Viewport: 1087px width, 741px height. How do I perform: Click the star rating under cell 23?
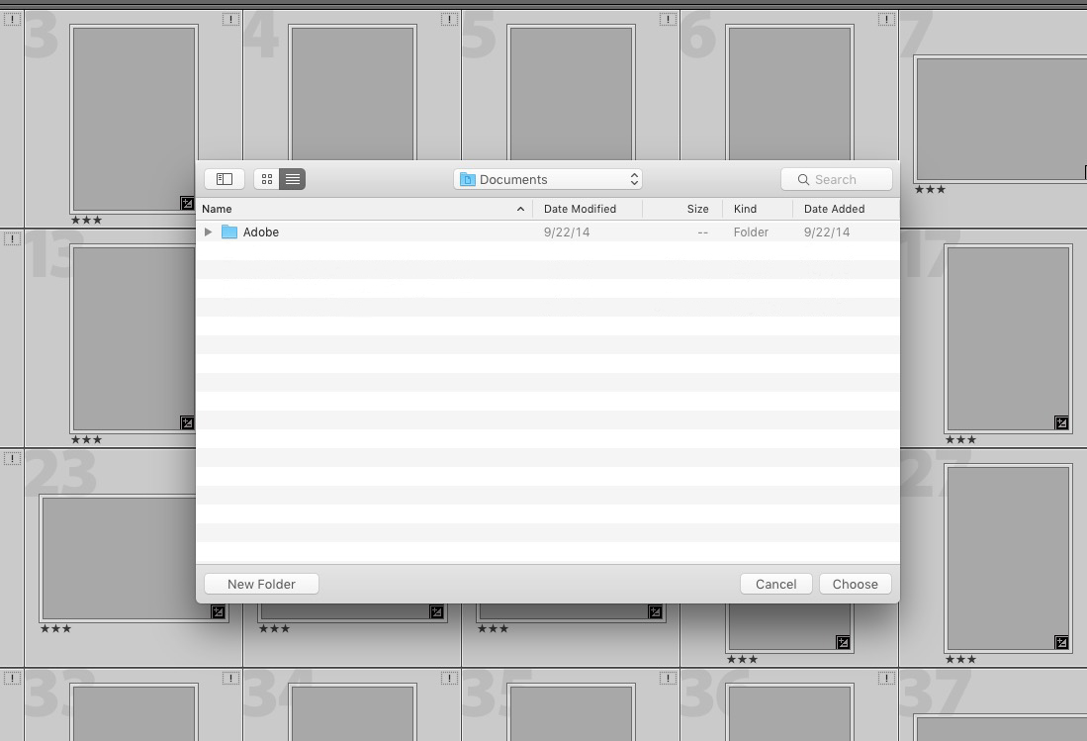coord(56,628)
